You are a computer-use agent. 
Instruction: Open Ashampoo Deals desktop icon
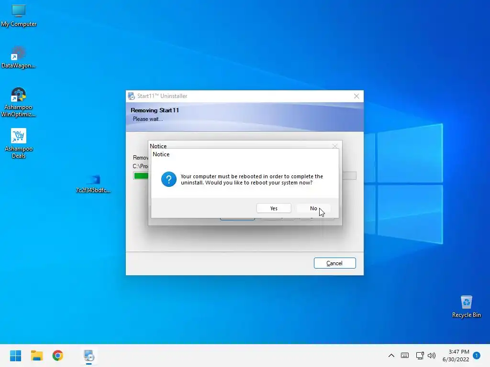coord(19,143)
